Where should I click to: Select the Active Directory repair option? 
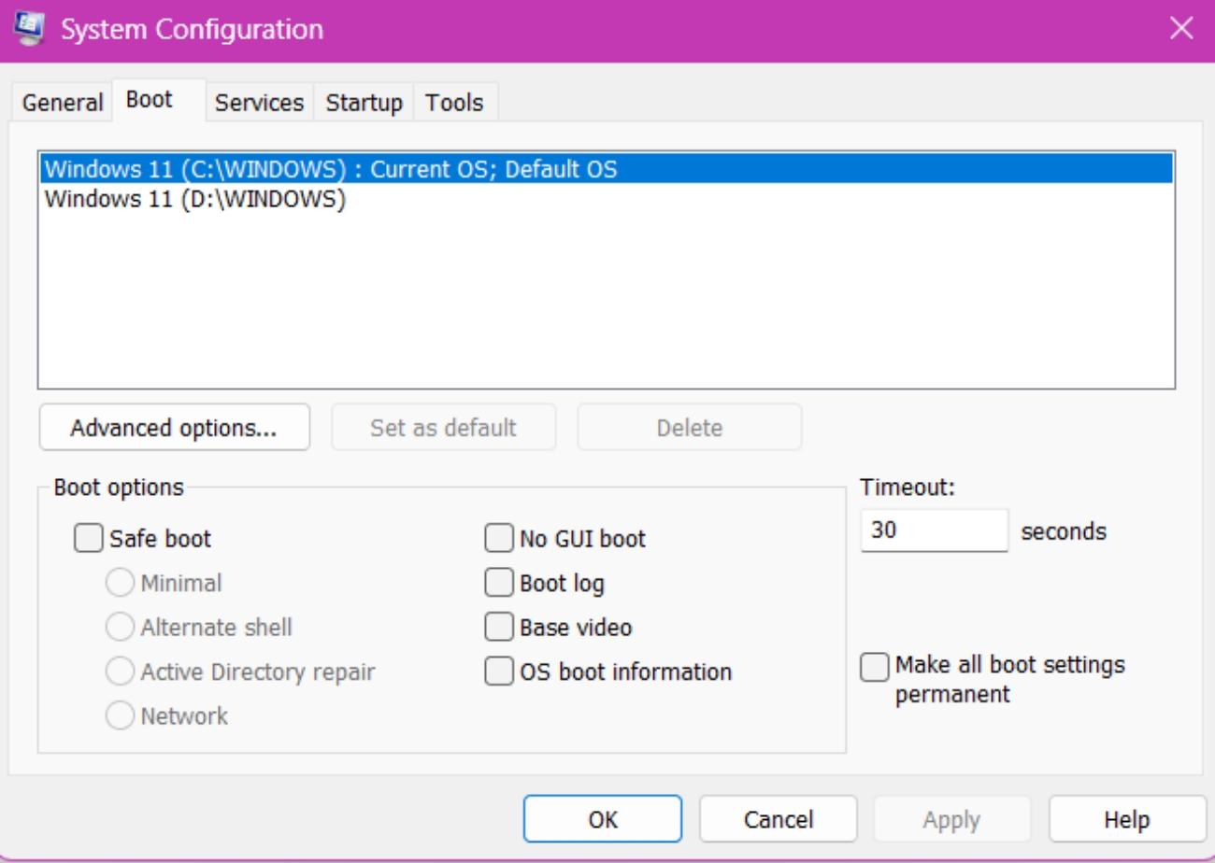120,672
